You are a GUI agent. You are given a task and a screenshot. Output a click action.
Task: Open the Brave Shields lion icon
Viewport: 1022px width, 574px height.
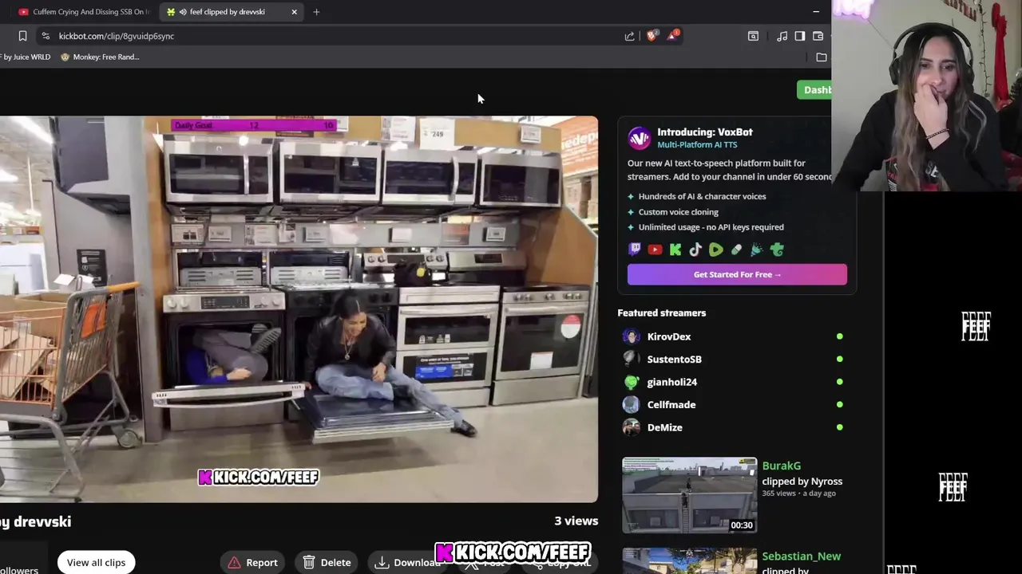tap(652, 36)
